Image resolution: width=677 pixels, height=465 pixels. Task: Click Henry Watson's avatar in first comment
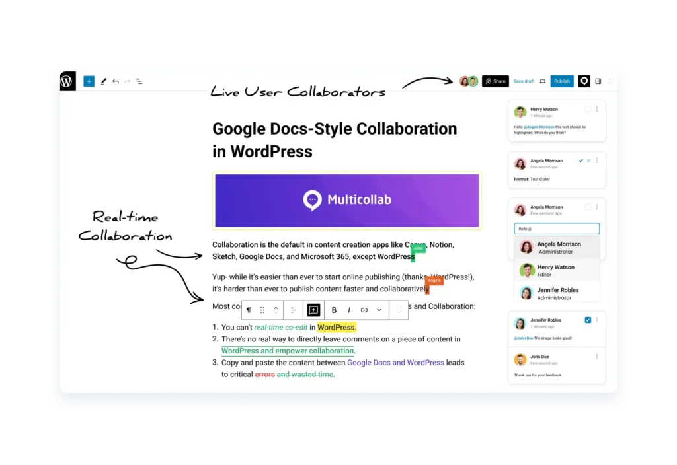(x=520, y=112)
